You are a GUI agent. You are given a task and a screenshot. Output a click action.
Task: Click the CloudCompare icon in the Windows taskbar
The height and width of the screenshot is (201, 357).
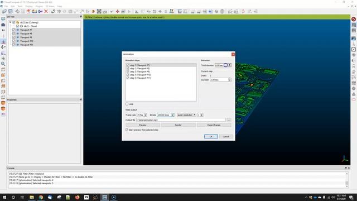(104, 197)
